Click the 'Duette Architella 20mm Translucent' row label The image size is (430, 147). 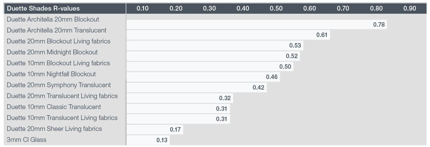pos(56,30)
